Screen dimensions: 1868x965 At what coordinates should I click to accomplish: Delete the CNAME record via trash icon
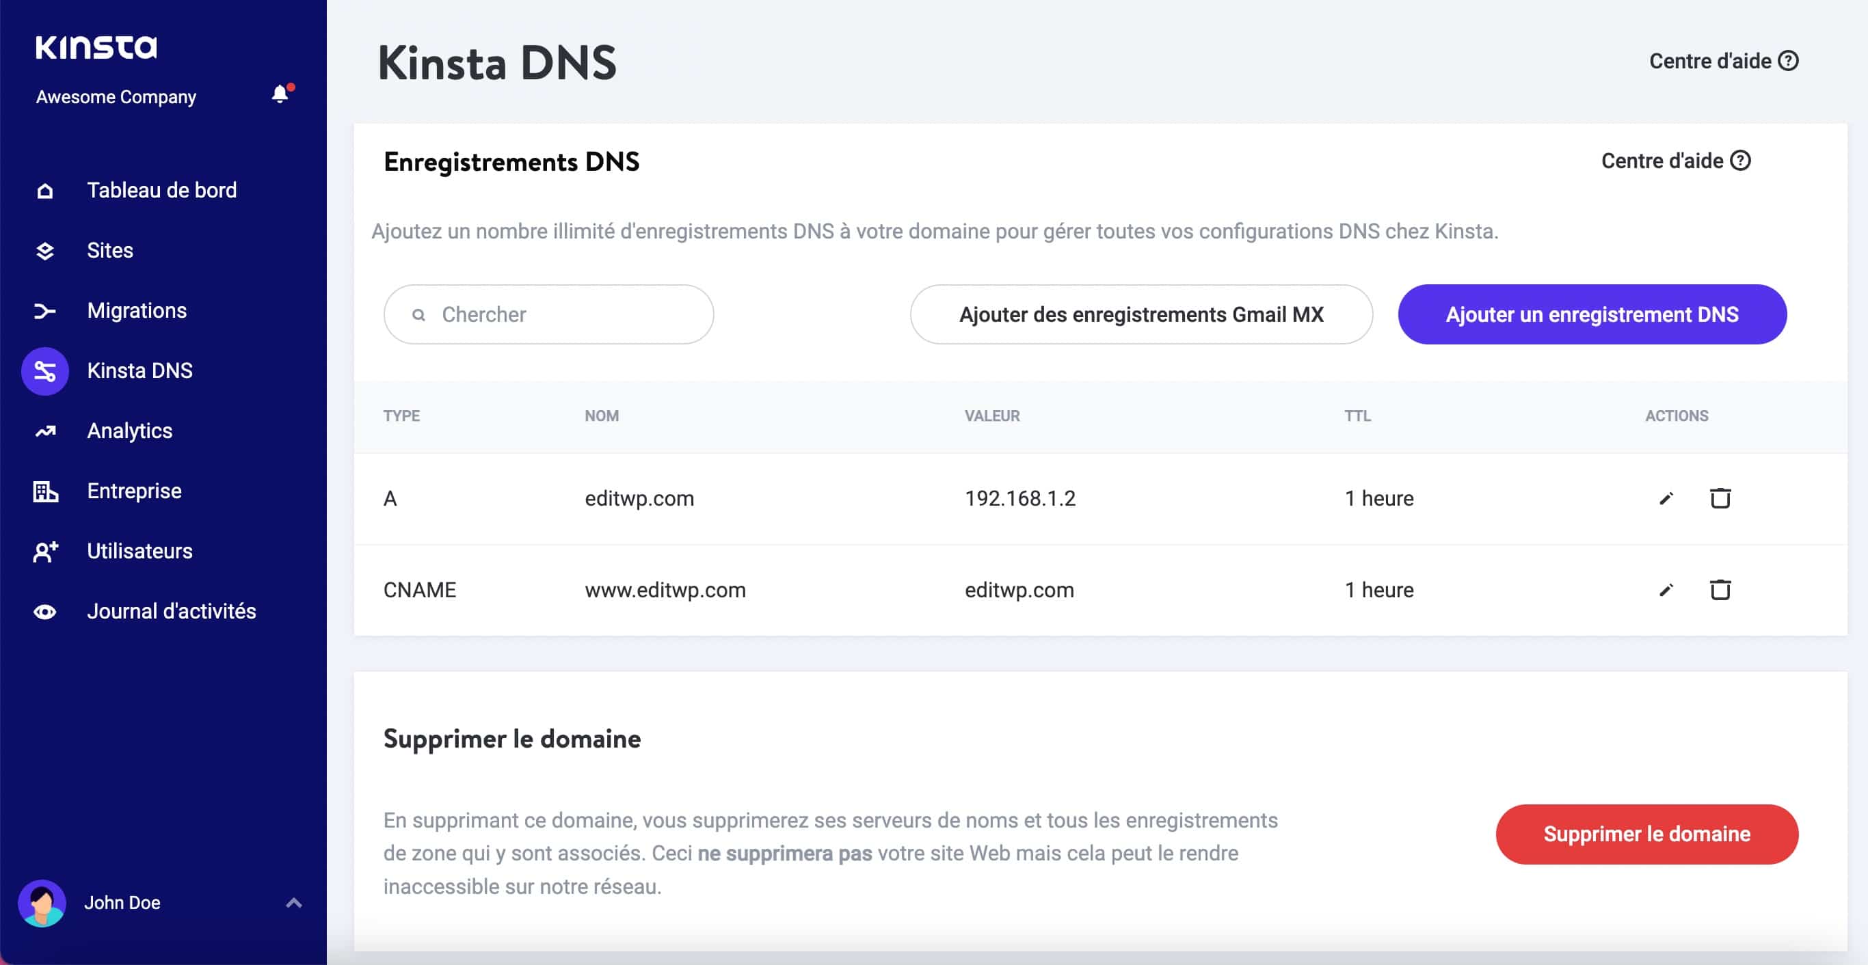[1721, 589]
